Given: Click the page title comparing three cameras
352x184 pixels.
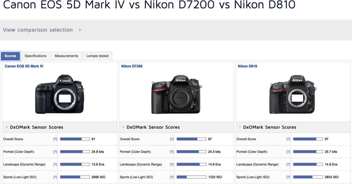Looking at the screenshot, I should (149, 4).
